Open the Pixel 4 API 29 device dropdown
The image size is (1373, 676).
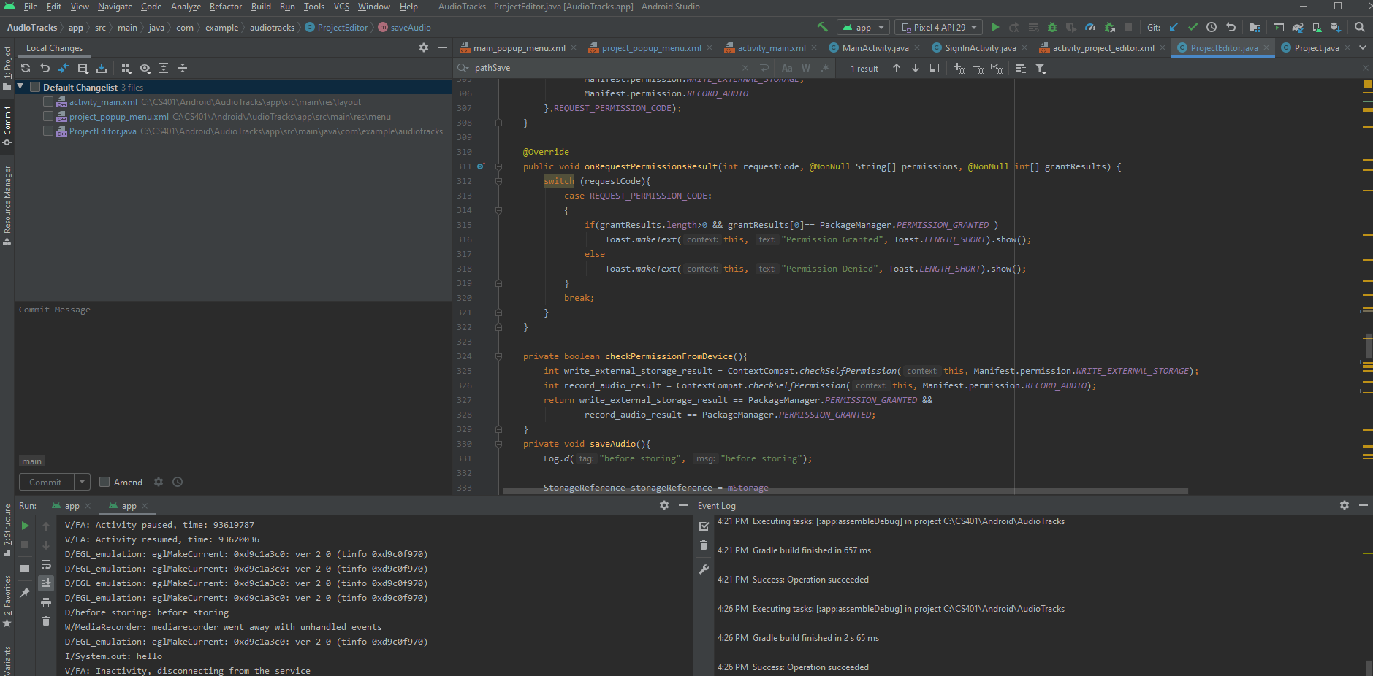pyautogui.click(x=939, y=27)
